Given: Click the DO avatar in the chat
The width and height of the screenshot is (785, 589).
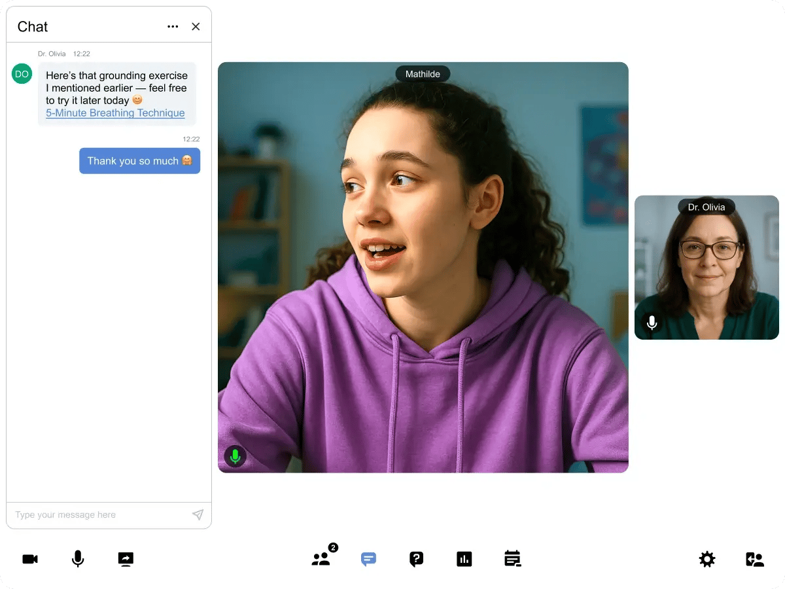Looking at the screenshot, I should pos(22,74).
